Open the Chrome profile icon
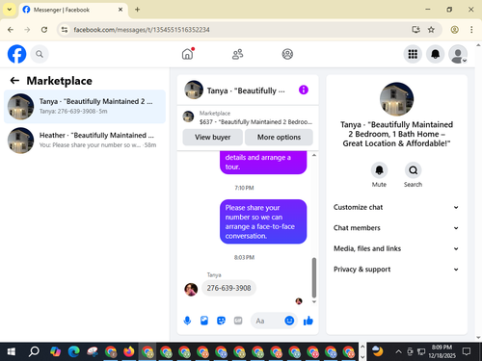The width and height of the screenshot is (482, 361). click(454, 30)
